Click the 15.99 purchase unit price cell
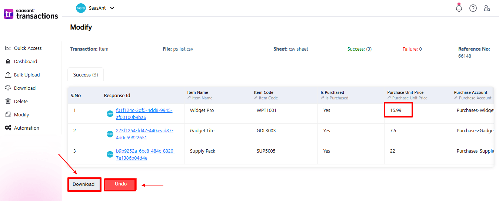 398,110
